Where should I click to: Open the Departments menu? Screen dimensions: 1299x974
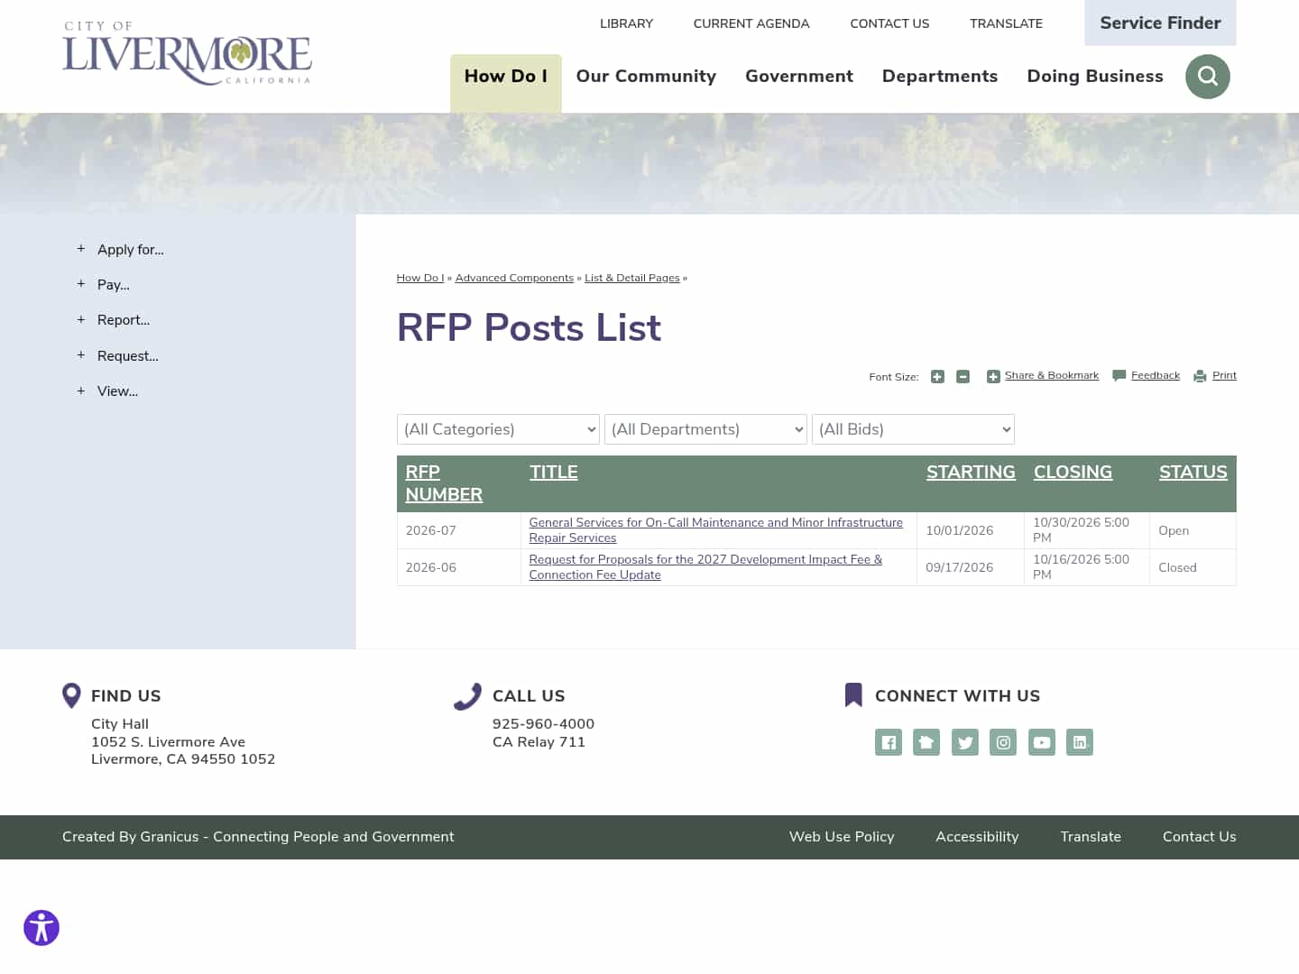click(940, 77)
